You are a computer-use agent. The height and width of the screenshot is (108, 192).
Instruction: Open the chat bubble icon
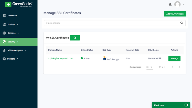(186, 105)
